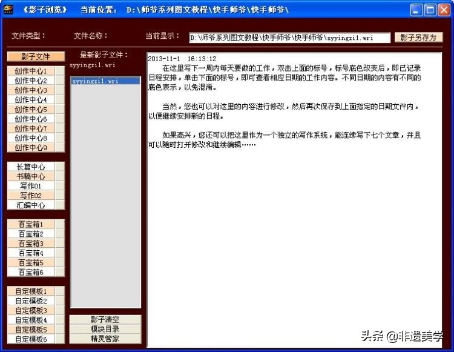Select 写作01
The height and width of the screenshot is (352, 454).
(x=31, y=186)
